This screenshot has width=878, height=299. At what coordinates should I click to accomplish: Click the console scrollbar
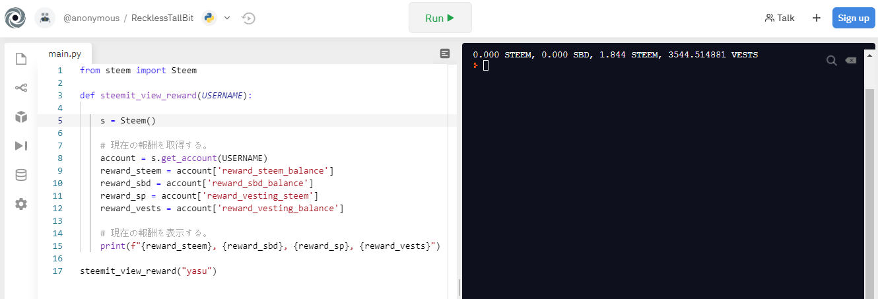coord(869,191)
